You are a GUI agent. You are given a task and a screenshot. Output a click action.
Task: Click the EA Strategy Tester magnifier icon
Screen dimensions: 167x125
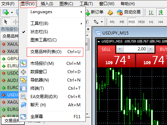[x=24, y=97]
